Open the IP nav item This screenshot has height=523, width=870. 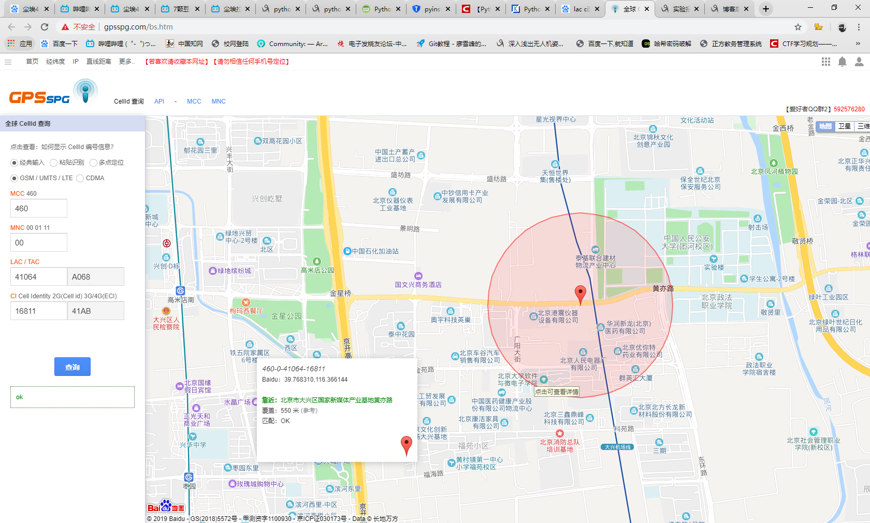pos(76,62)
